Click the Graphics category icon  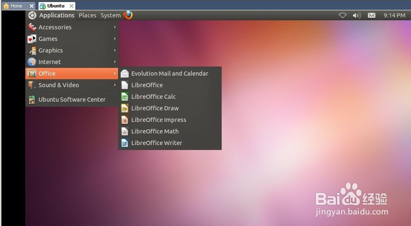32,50
